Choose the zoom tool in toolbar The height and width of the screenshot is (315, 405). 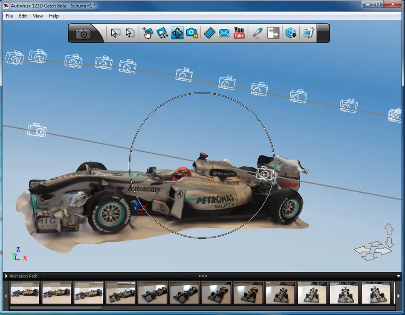tap(162, 33)
